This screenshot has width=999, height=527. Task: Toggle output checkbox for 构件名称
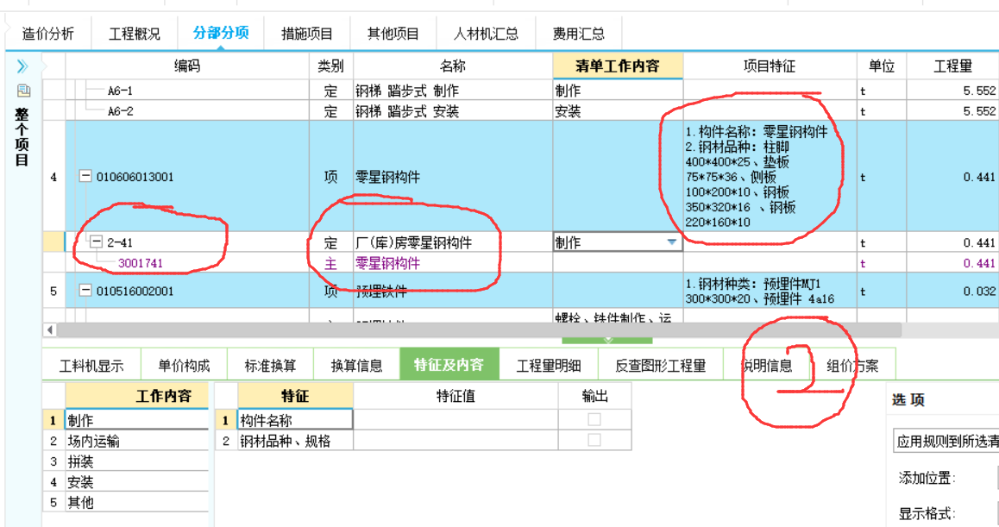(x=594, y=419)
